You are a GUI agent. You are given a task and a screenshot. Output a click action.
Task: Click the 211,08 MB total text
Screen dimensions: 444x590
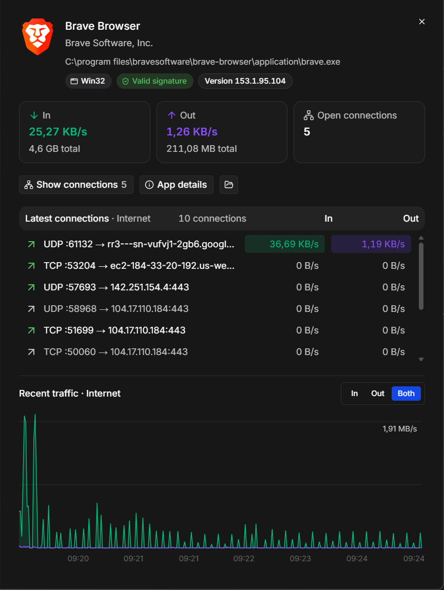202,149
